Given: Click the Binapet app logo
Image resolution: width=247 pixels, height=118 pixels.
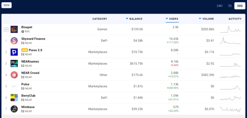Looking at the screenshot, I should point(14,29).
